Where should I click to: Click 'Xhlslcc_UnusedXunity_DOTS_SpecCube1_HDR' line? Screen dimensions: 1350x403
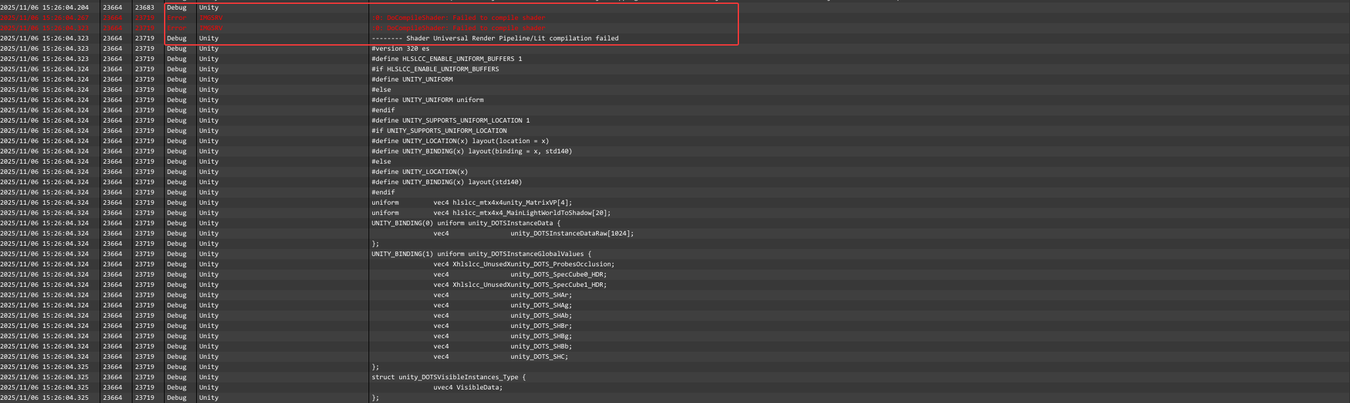pyautogui.click(x=520, y=285)
